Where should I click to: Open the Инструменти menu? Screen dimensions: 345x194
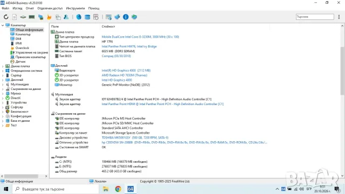[x=75, y=9]
